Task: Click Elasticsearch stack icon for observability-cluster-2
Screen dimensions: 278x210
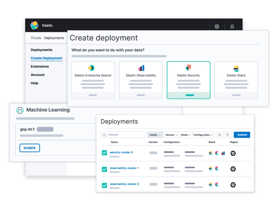Action: (211, 185)
